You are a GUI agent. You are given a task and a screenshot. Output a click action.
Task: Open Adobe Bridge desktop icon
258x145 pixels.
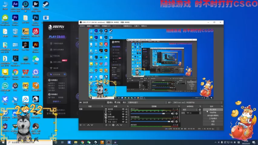pos(36,6)
